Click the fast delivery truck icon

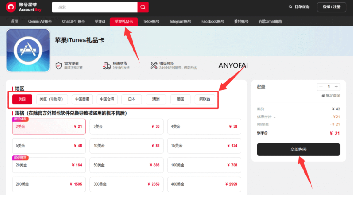tap(107, 65)
